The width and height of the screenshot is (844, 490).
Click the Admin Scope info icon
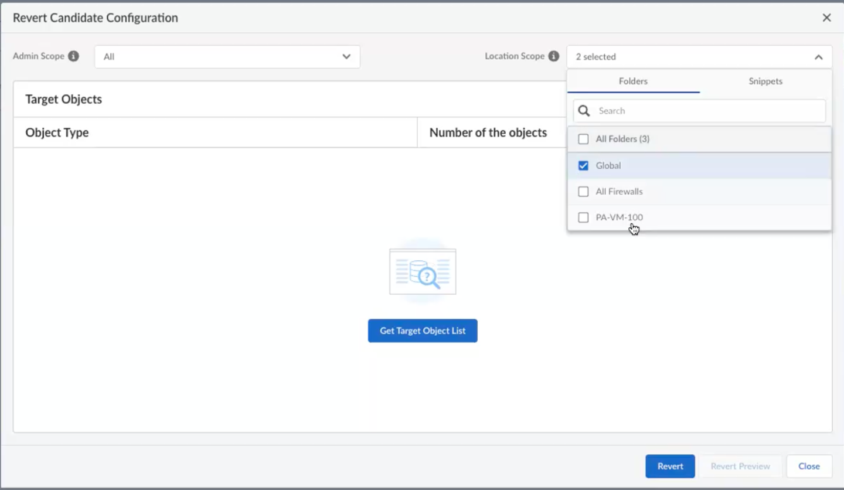tap(73, 56)
